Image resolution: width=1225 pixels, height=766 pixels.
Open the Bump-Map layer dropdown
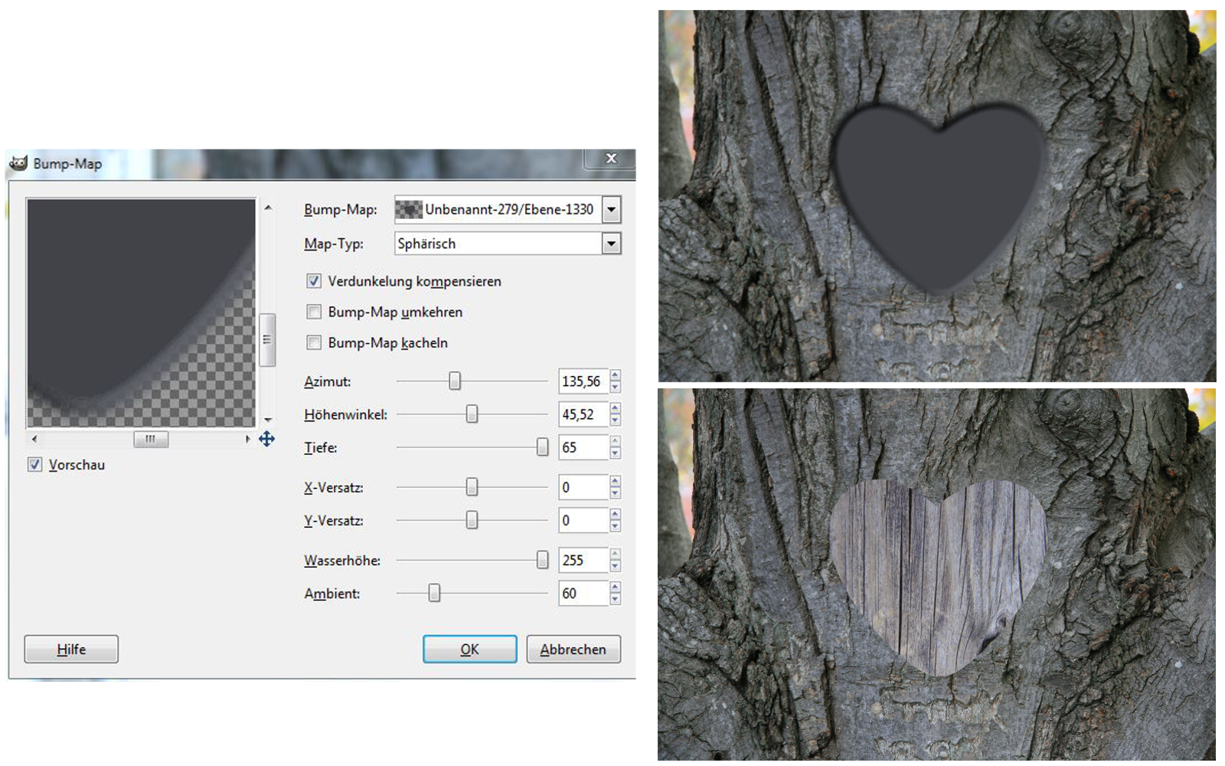(x=611, y=209)
